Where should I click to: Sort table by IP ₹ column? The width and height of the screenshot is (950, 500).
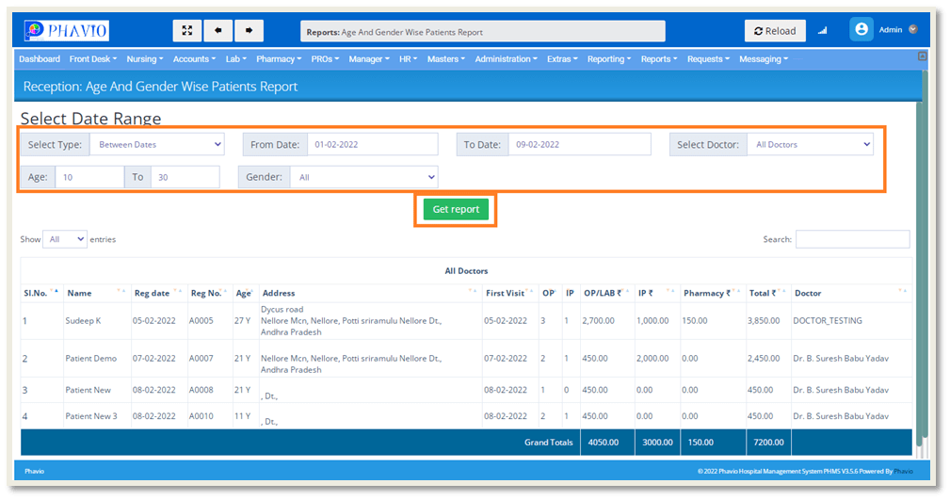657,293
